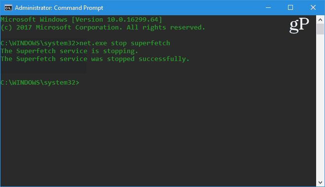Click the 'Superfetch service is stopping' line
Screen dimensions: 325x187
tap(69, 51)
